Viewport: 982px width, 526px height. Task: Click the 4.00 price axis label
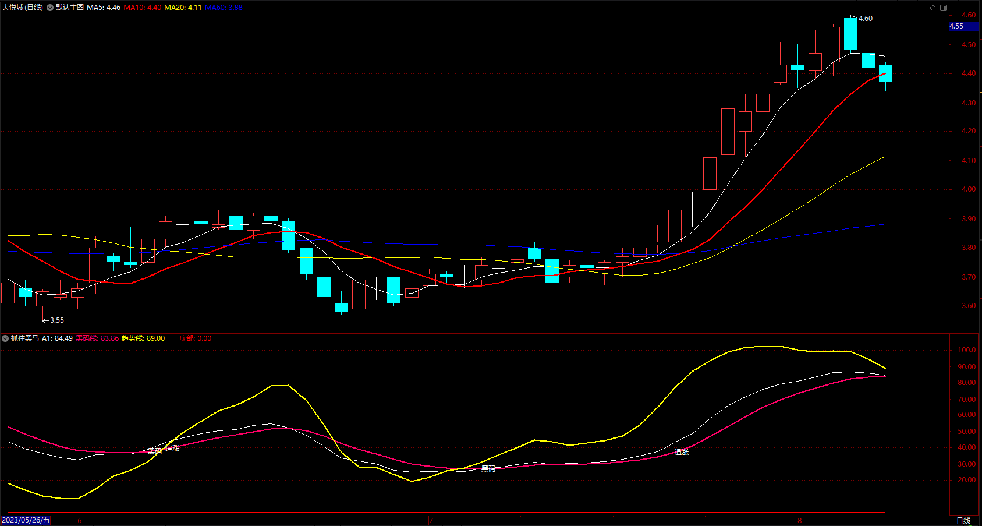click(969, 189)
